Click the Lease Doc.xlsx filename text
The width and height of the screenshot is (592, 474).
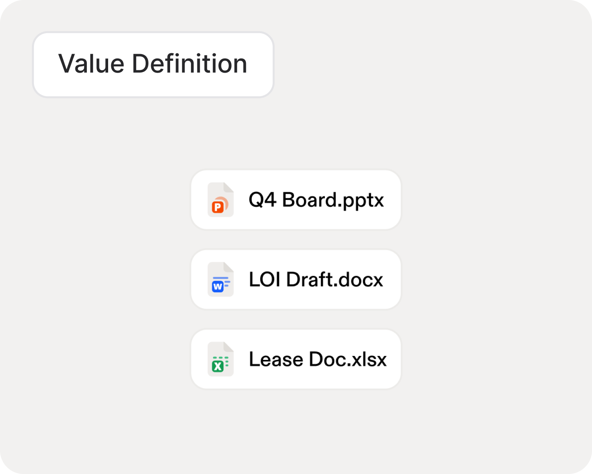click(318, 359)
